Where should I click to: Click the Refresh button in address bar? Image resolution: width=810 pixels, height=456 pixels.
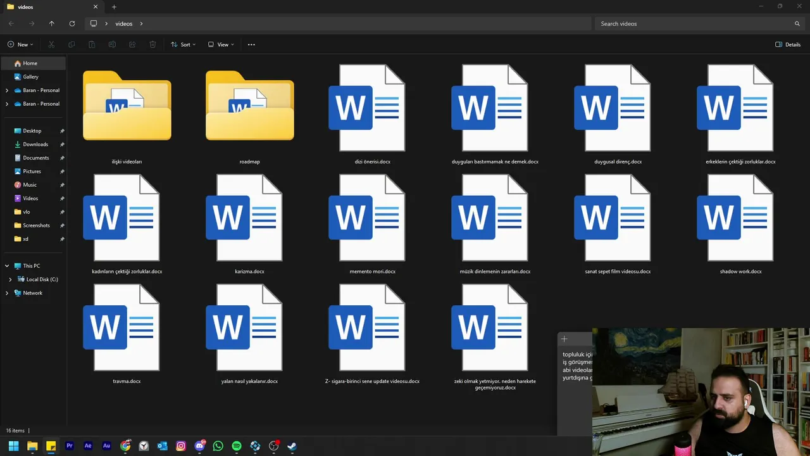pos(72,23)
